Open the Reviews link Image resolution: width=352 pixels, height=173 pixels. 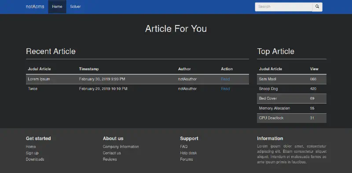coord(110,159)
